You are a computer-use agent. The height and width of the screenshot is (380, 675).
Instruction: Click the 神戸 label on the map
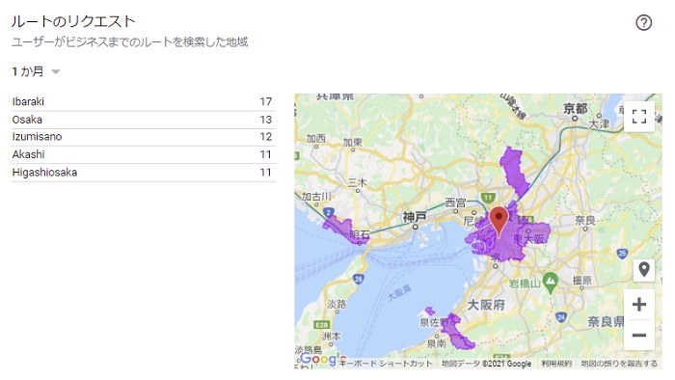pyautogui.click(x=414, y=217)
